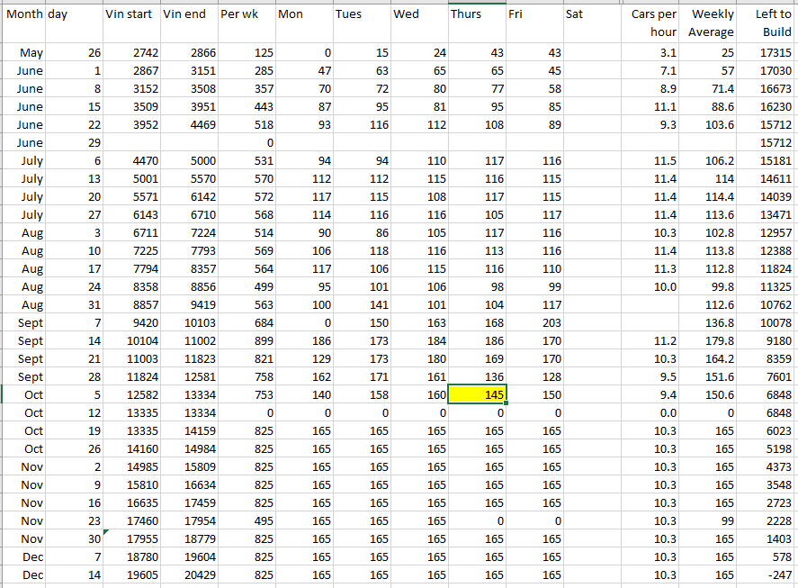Click the 17315 Left to Build cell
798x588 pixels.
click(768, 53)
